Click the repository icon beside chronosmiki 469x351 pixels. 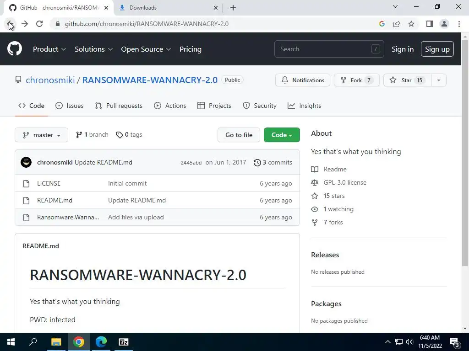point(18,80)
